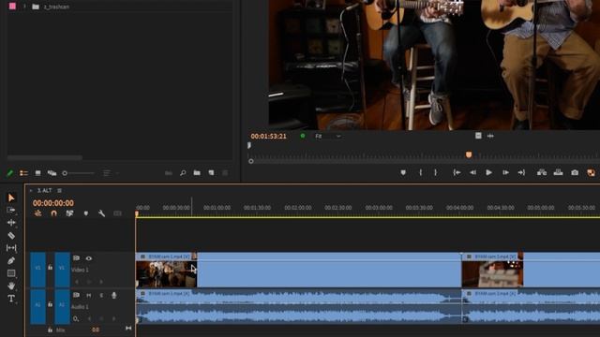Click the Drag Video Only filmstrip icon
Screen dimensions: 600x337
tap(478, 136)
